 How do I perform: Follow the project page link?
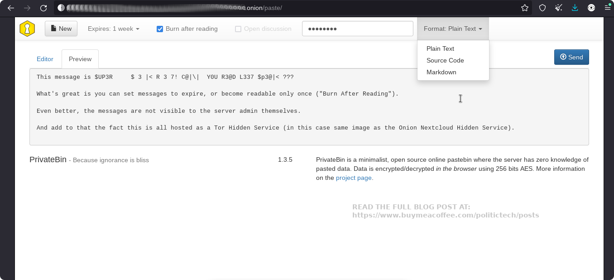pyautogui.click(x=354, y=178)
